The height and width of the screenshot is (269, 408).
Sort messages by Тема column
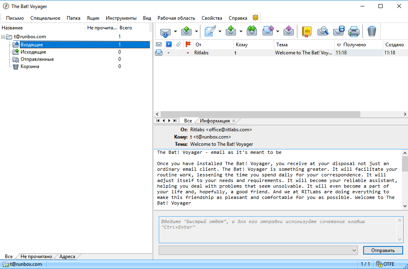tap(304, 45)
